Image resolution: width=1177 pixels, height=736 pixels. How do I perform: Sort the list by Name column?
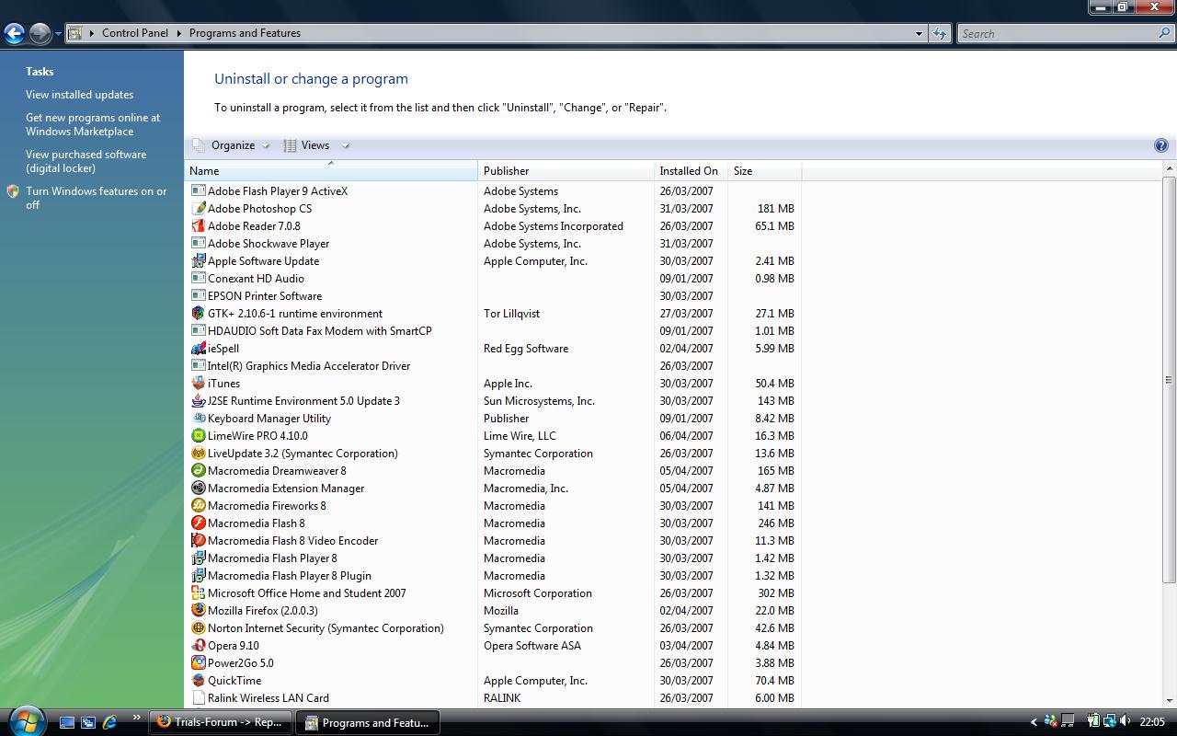click(331, 170)
